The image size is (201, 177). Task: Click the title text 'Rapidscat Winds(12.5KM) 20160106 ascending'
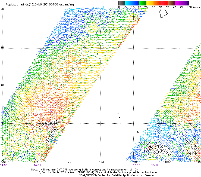pos(40,5)
